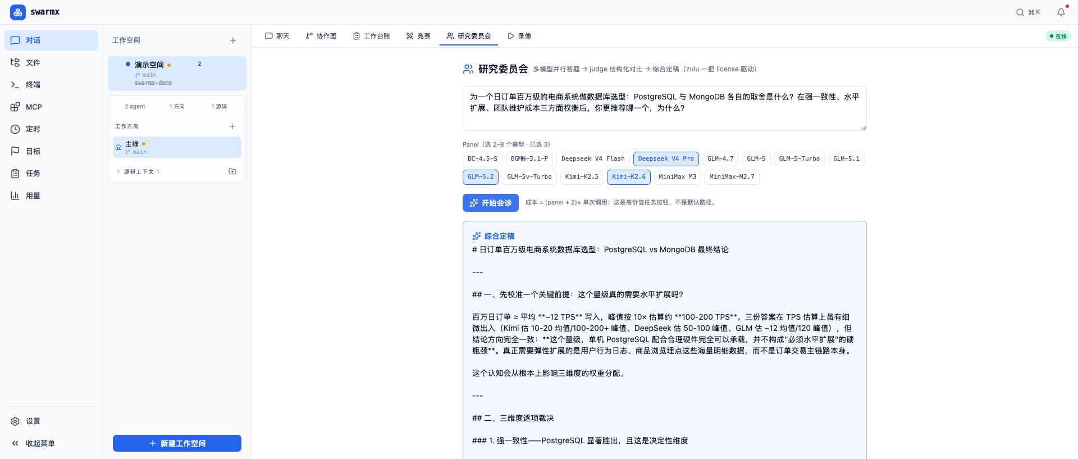Open the search icon in header
1078x459 pixels.
click(x=1020, y=12)
